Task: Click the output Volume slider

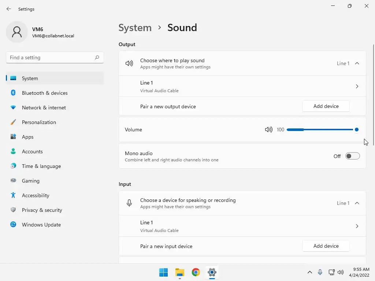Action: coord(322,130)
